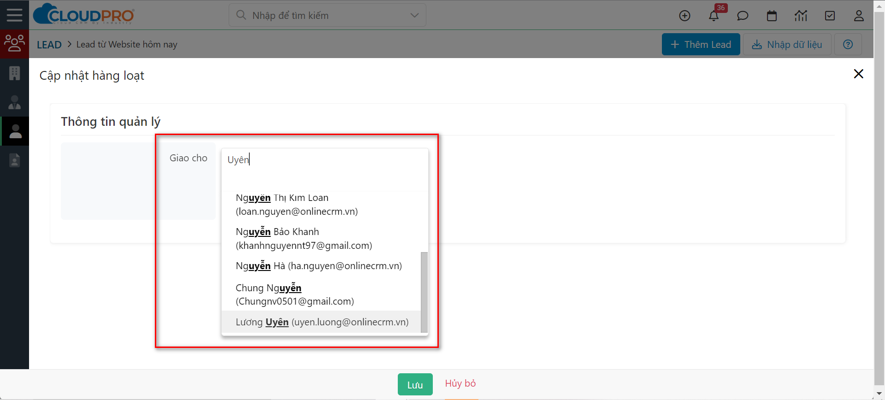This screenshot has height=400, width=885.
Task: Click the Giao cho input field
Action: (324, 160)
